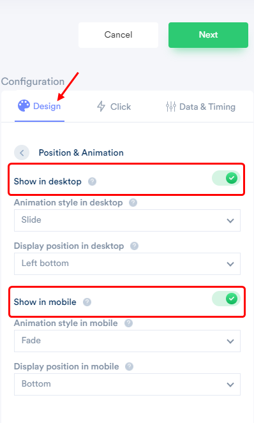Image resolution: width=254 pixels, height=423 pixels.
Task: Click the lightning bolt Click icon
Action: (101, 107)
